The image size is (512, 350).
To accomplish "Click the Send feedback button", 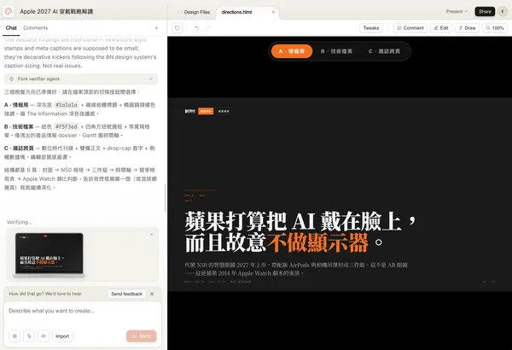I will 126,294.
